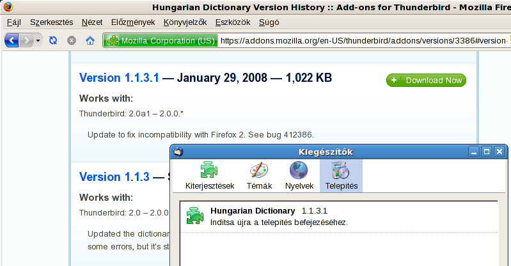Click the green Download Now button
This screenshot has width=511, height=266.
point(426,81)
